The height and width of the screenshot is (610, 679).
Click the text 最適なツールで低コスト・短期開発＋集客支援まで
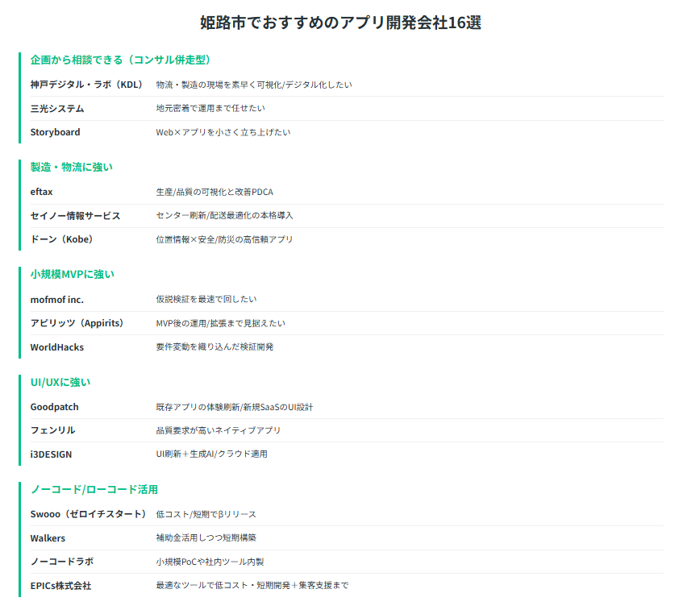click(x=252, y=585)
